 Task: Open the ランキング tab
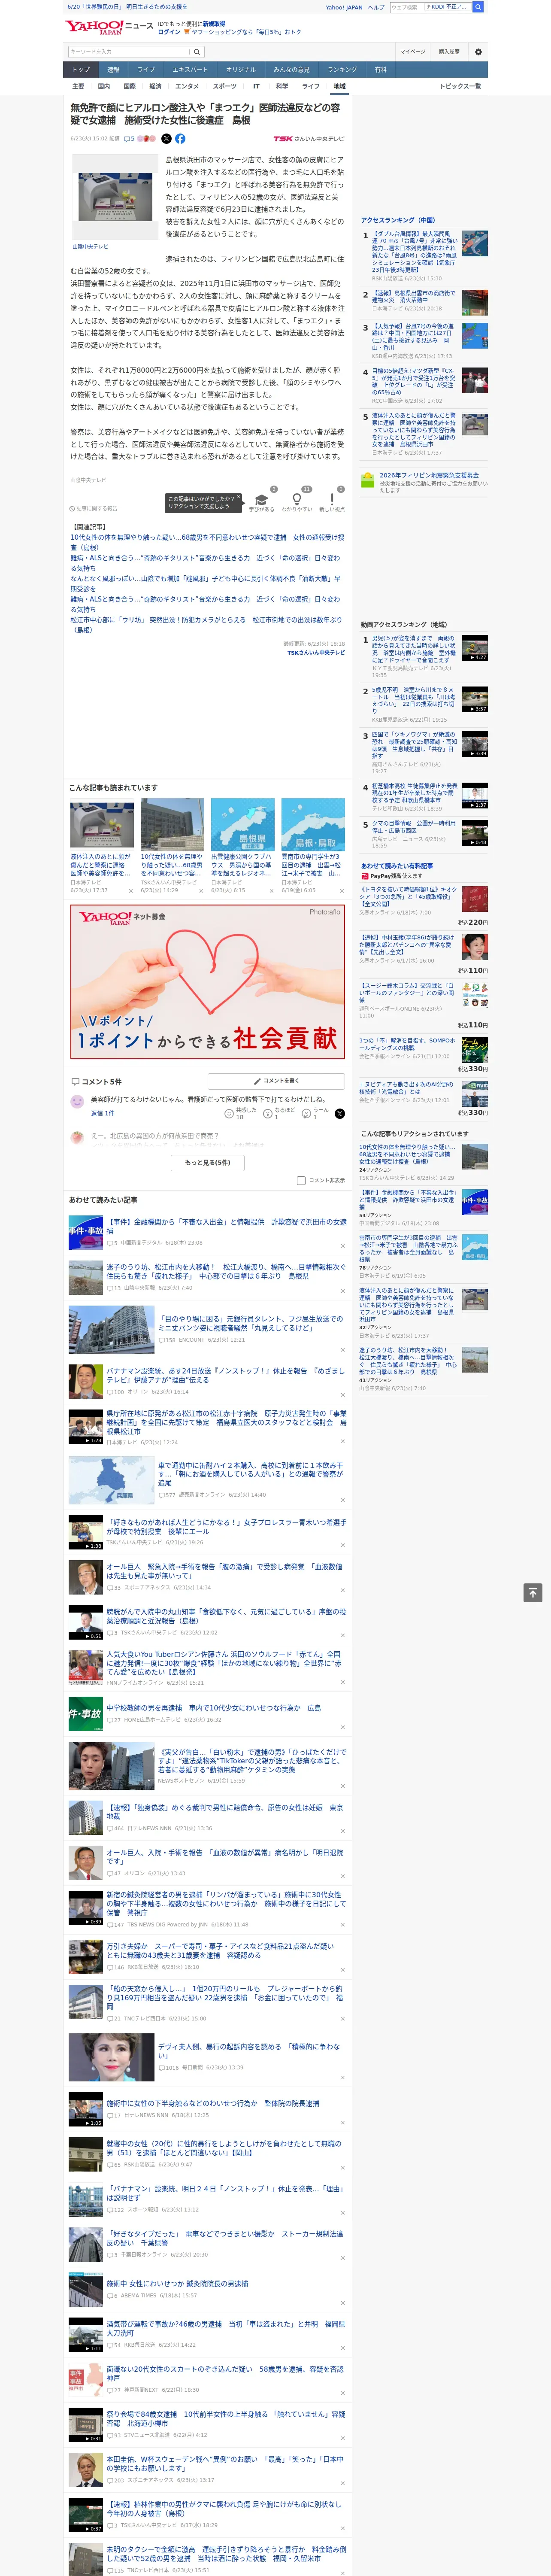[x=342, y=70]
